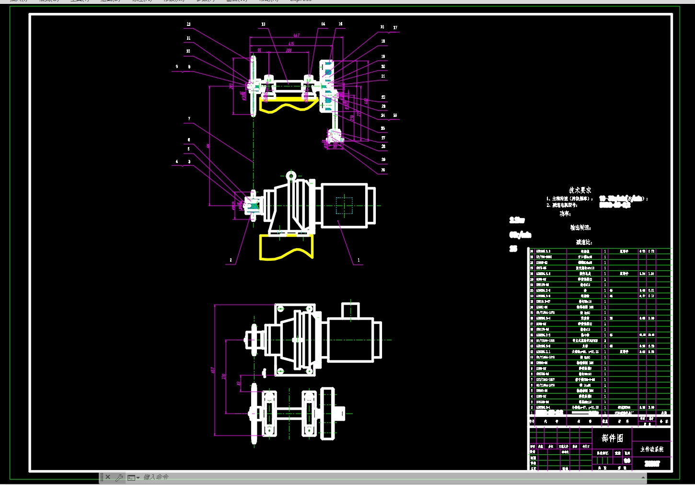Expand the recent commands dropdown arrow

pos(138,478)
